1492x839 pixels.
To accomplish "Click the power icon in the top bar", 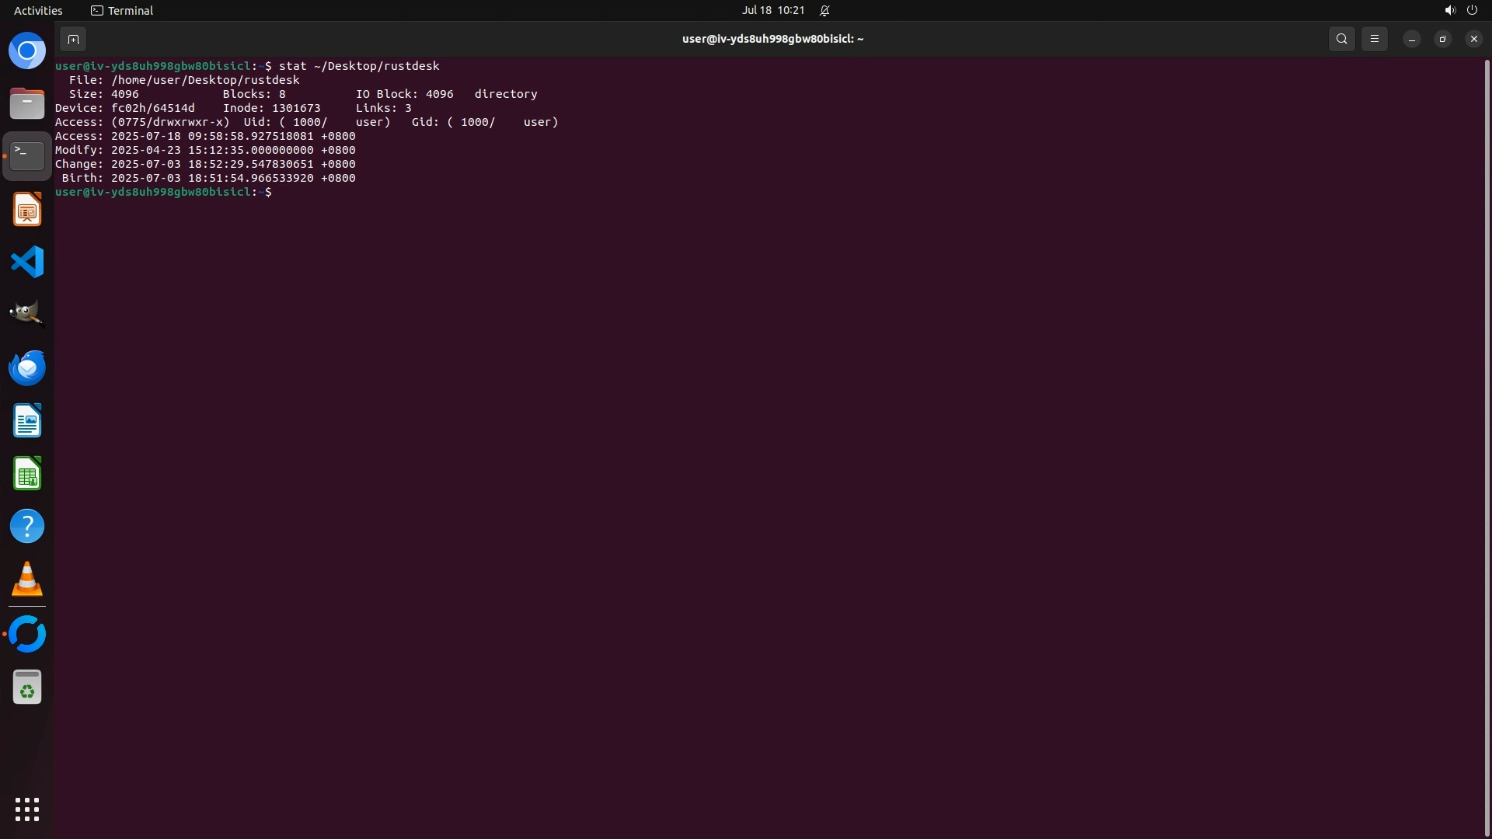I will point(1472,10).
